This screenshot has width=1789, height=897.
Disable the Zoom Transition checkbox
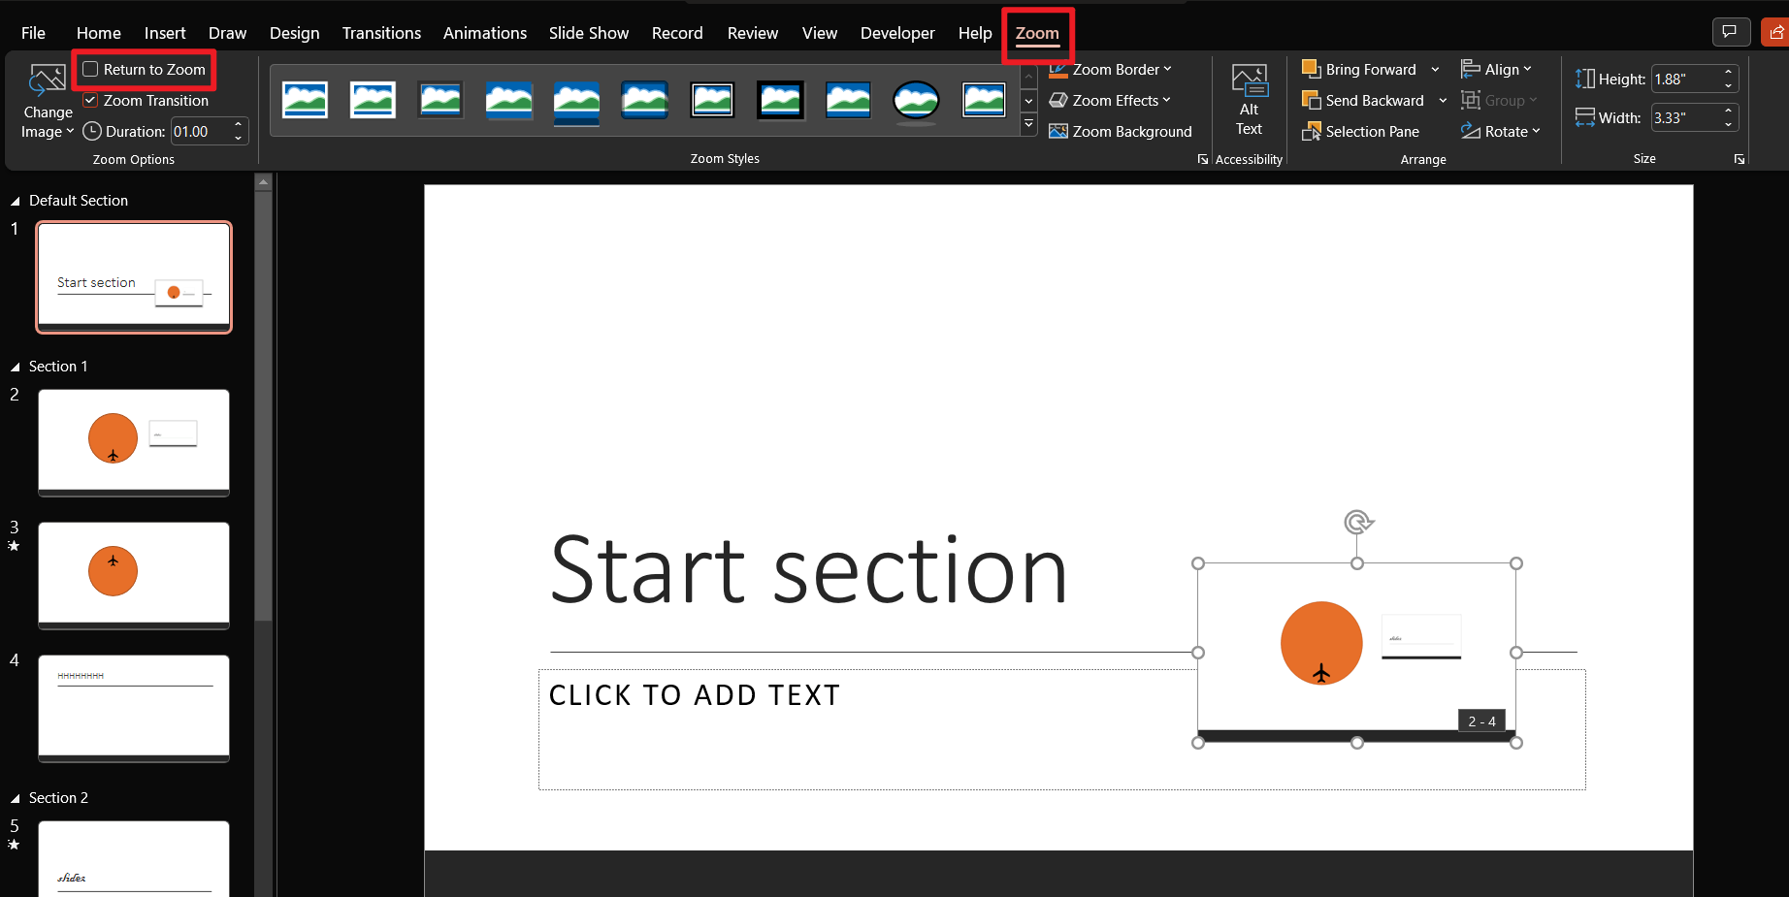(x=89, y=100)
